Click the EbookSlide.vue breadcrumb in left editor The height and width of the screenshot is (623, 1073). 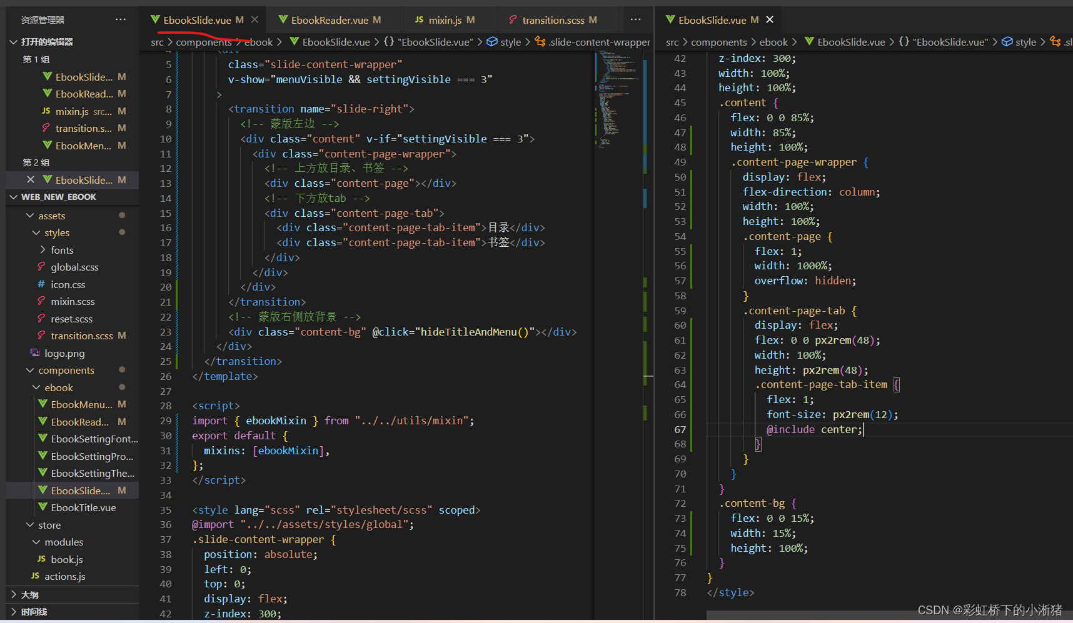[336, 42]
